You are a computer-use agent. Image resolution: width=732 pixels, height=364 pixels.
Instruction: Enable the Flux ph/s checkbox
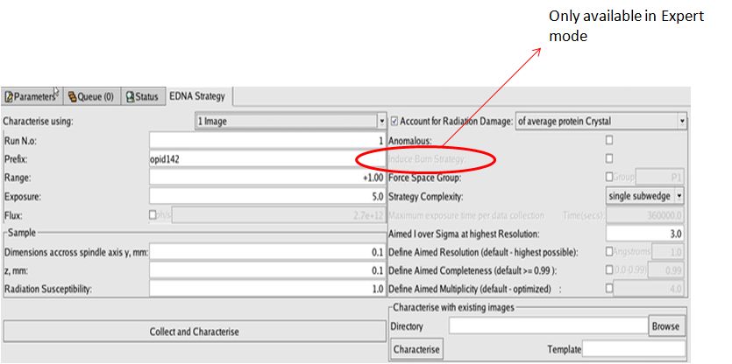(153, 214)
